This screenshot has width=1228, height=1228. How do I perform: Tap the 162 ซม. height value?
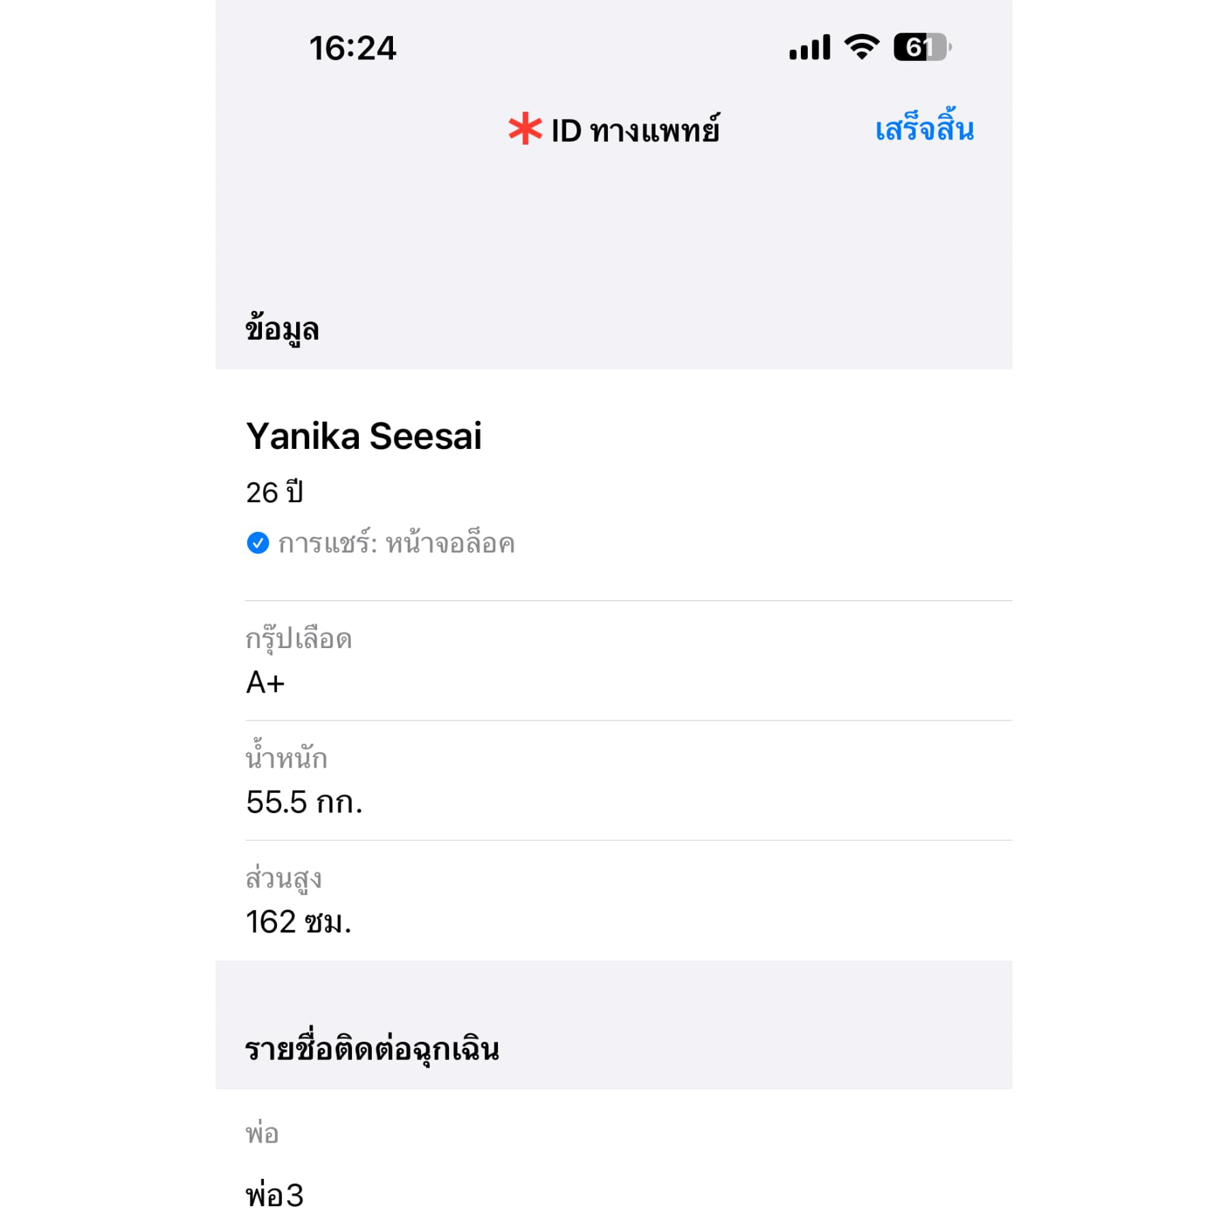coord(299,922)
